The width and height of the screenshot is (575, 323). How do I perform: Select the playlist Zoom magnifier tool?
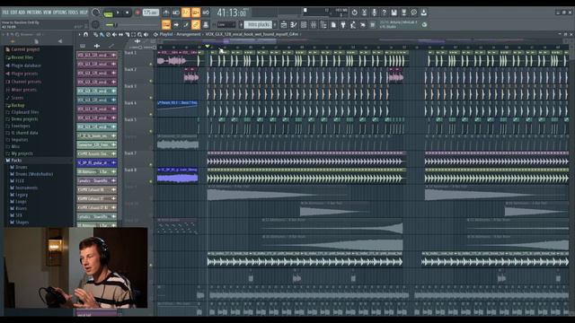pyautogui.click(x=140, y=34)
